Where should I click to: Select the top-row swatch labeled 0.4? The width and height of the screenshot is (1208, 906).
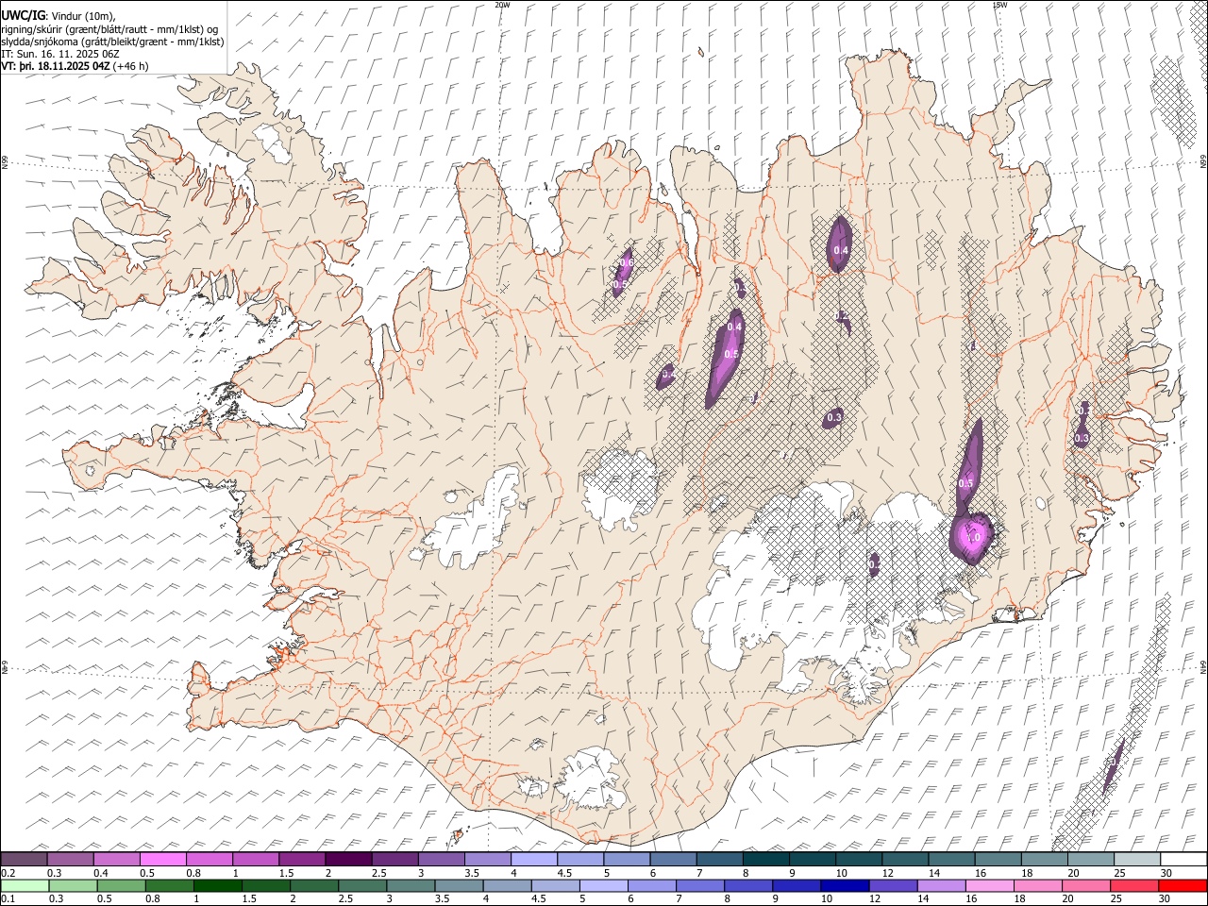coord(116,860)
